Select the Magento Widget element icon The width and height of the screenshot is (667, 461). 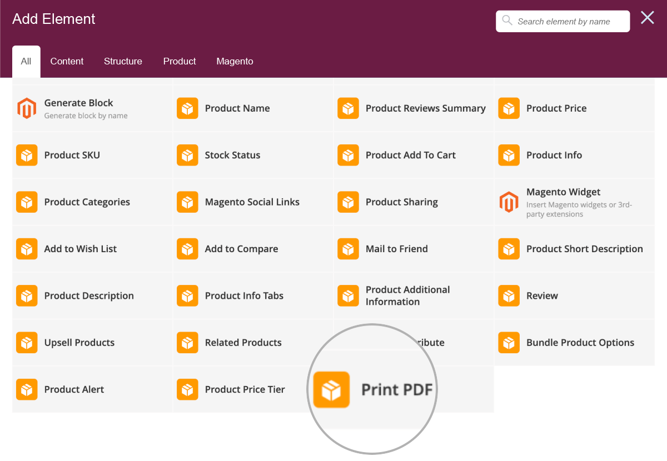509,202
